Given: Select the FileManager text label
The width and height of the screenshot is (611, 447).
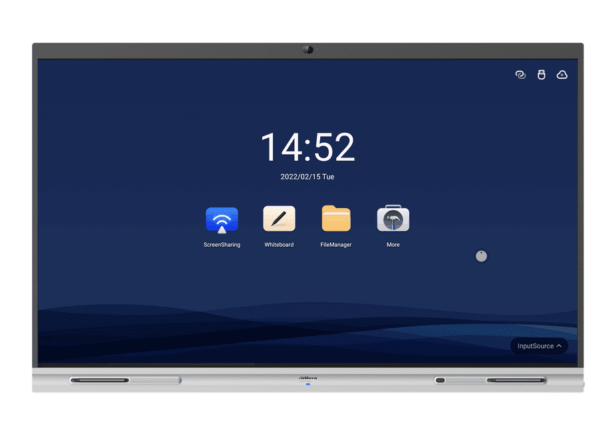Looking at the screenshot, I should tap(336, 245).
